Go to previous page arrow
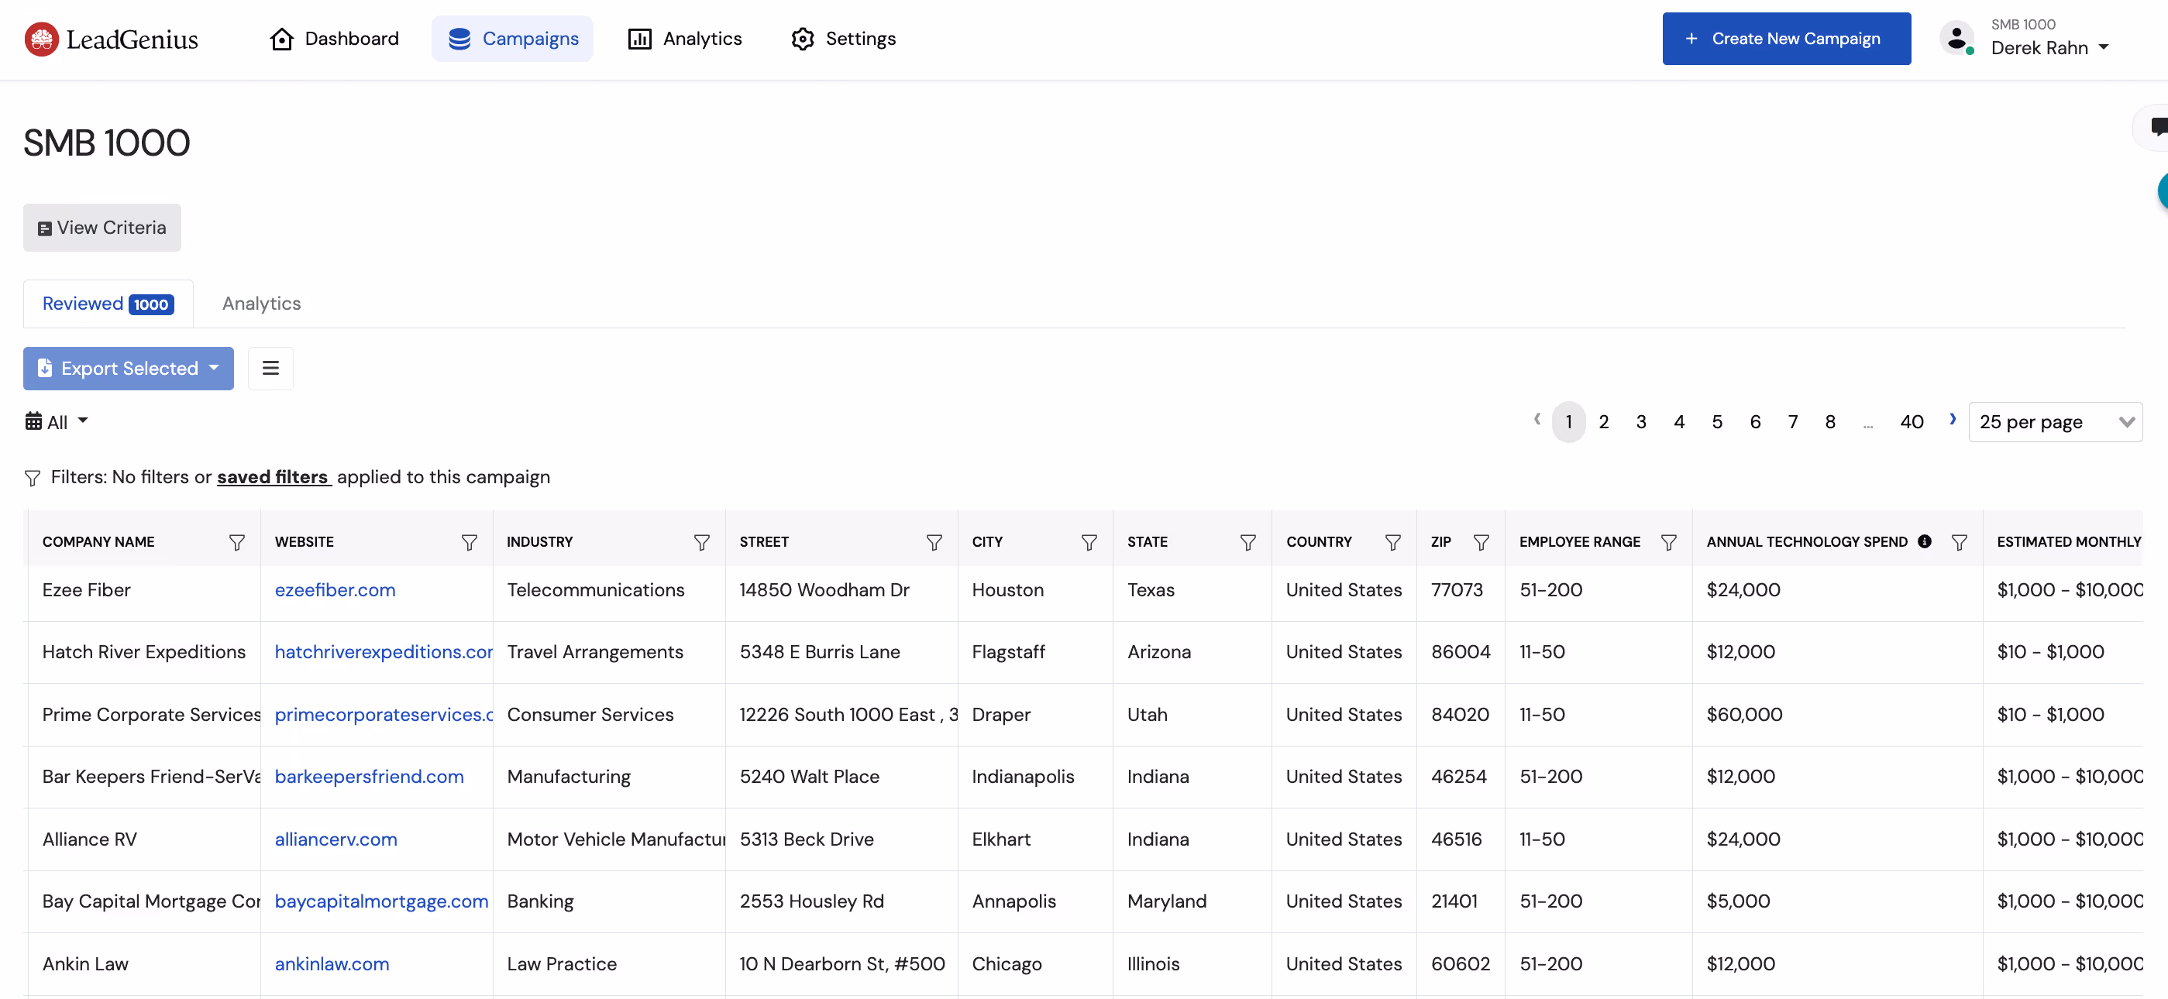 tap(1537, 420)
